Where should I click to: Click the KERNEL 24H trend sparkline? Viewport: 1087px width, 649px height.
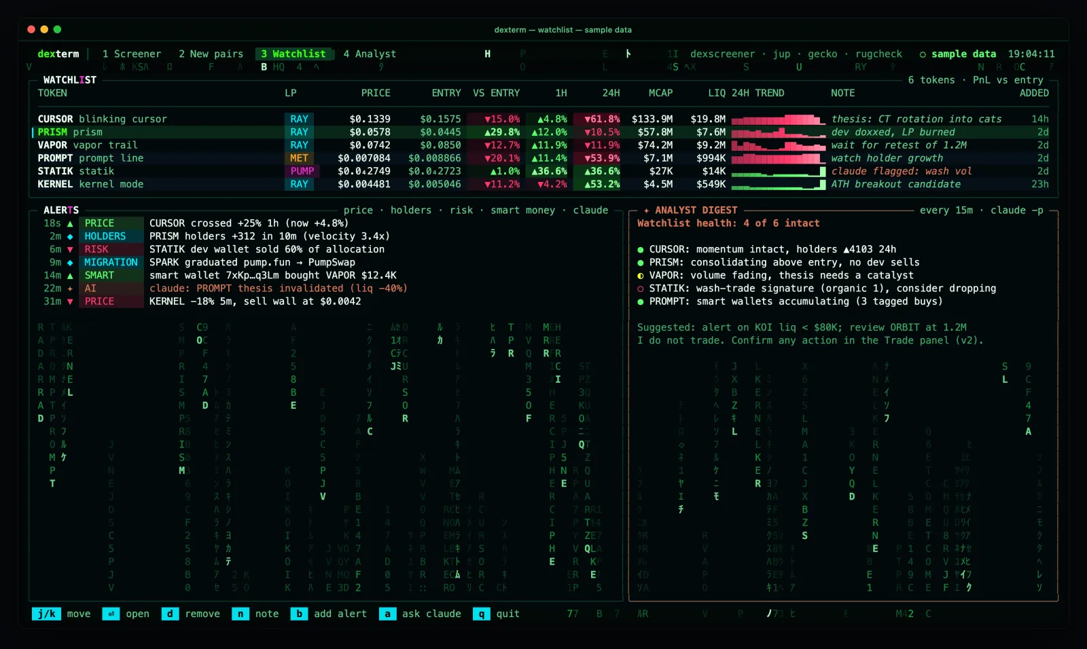(x=779, y=184)
